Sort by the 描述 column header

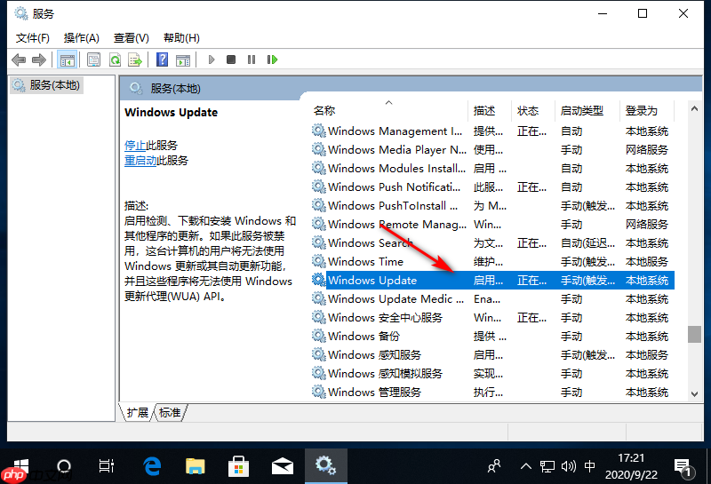491,111
